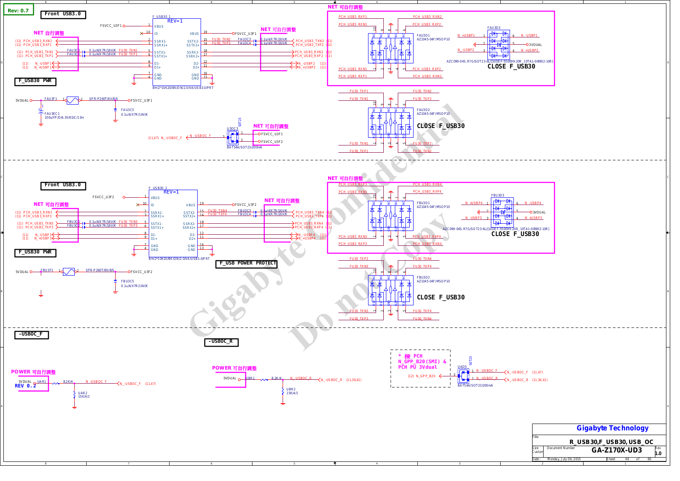The height and width of the screenshot is (481, 680).
Task: Click the FAU3D1 ESD protection array
Action: (x=391, y=48)
